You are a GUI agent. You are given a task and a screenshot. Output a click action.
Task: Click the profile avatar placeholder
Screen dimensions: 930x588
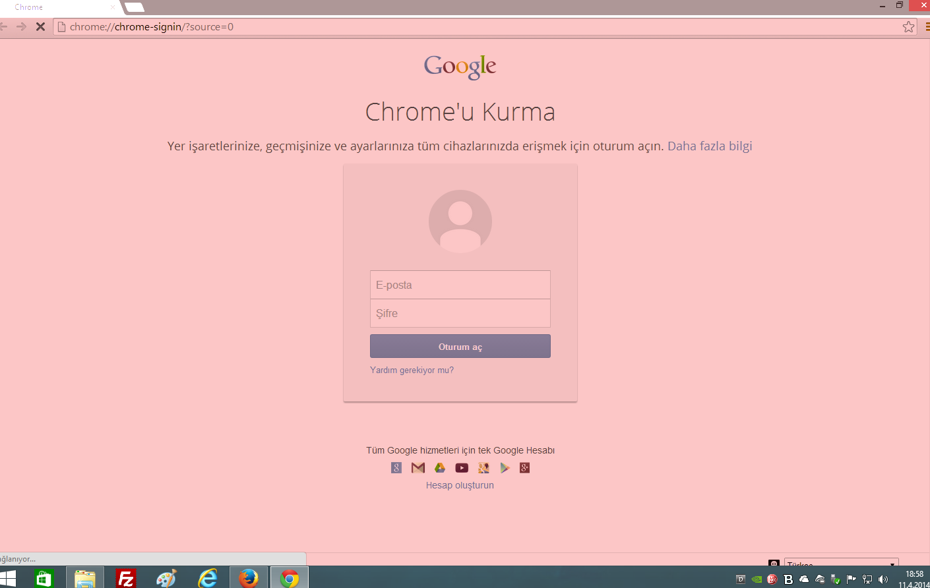click(x=460, y=221)
